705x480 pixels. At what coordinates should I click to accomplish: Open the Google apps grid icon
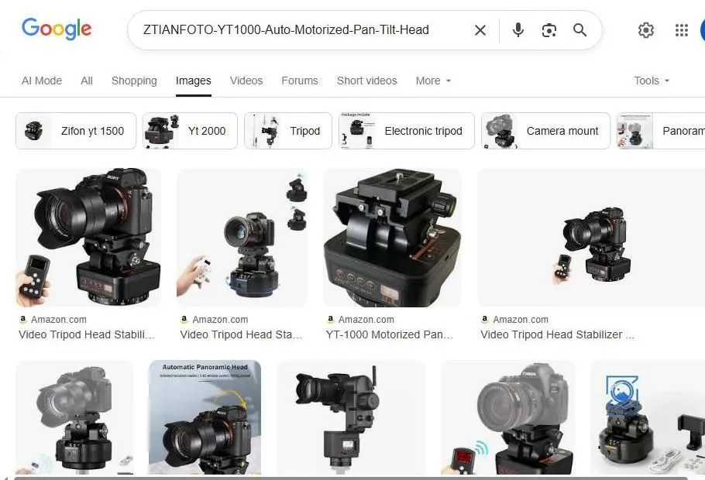(x=681, y=30)
